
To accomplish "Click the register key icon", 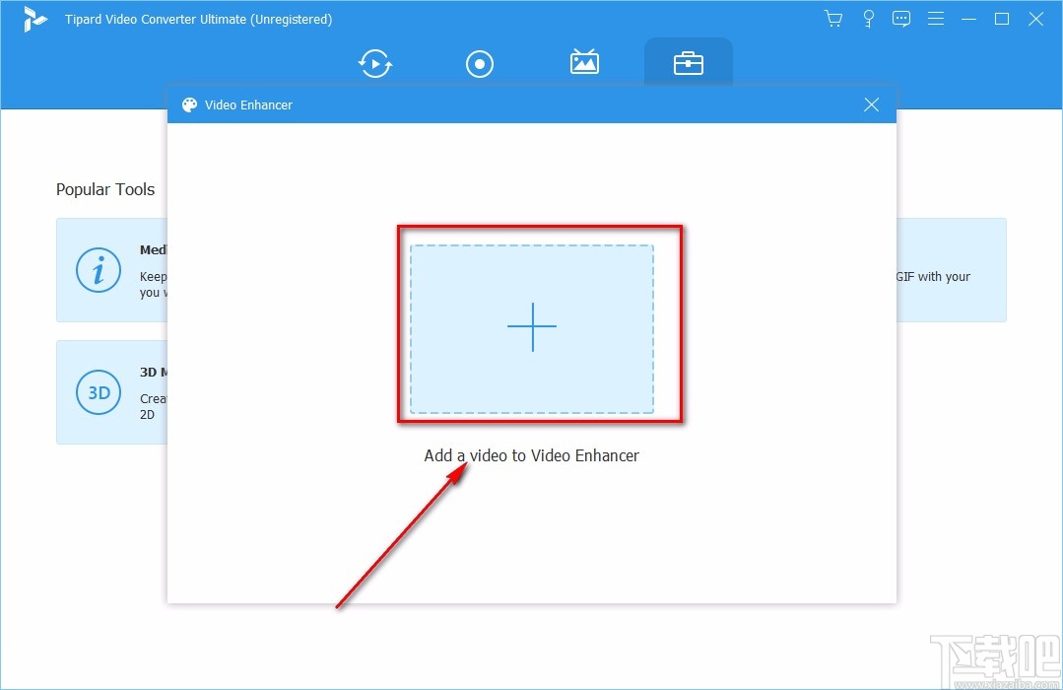I will tap(868, 19).
